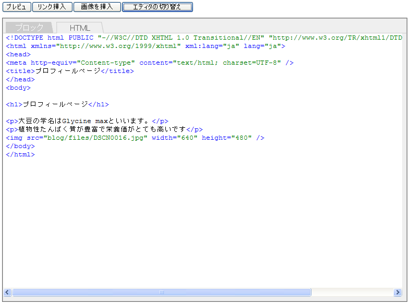Viewport: 411px width, 305px height.
Task: Click the paragraph line with Glycine max
Action: [x=87, y=121]
